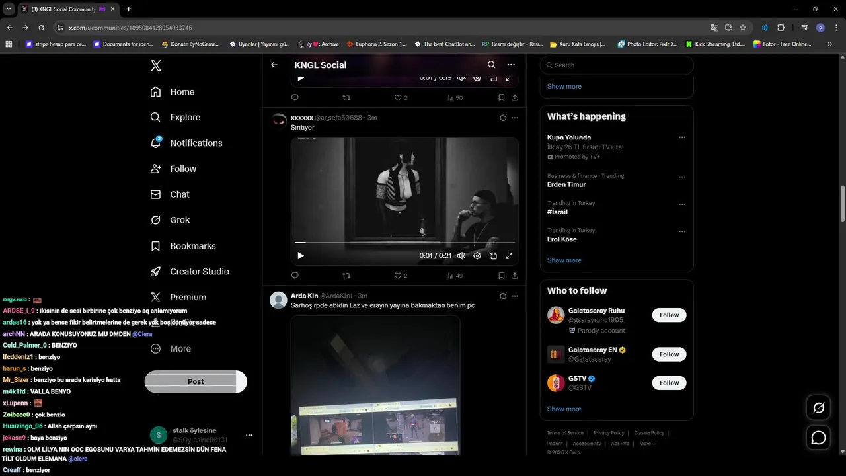Open Arda Kln post image
The height and width of the screenshot is (476, 846).
pyautogui.click(x=375, y=385)
